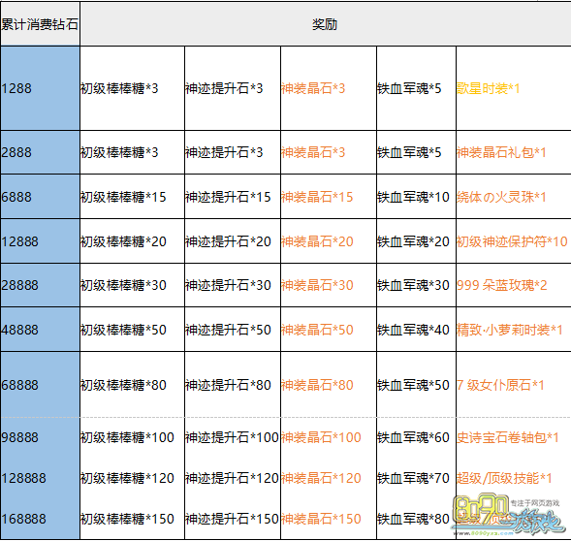This screenshot has height=541, width=571.
Task: Click 神装晶石*3 in the 2888 row
Action: [x=329, y=152]
